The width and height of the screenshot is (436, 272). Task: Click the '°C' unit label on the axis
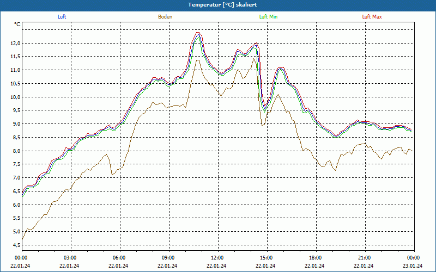pyautogui.click(x=17, y=24)
